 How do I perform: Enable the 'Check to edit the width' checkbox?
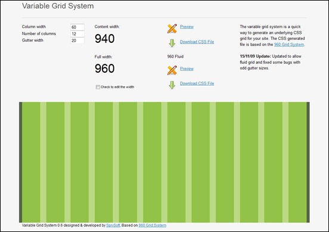pyautogui.click(x=98, y=87)
